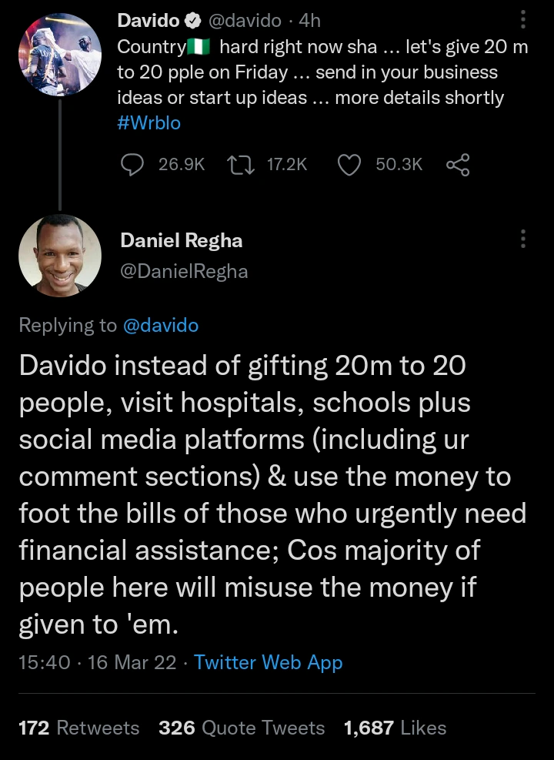This screenshot has height=760, width=554.
Task: Click the @DanielRegha handle
Action: point(185,271)
